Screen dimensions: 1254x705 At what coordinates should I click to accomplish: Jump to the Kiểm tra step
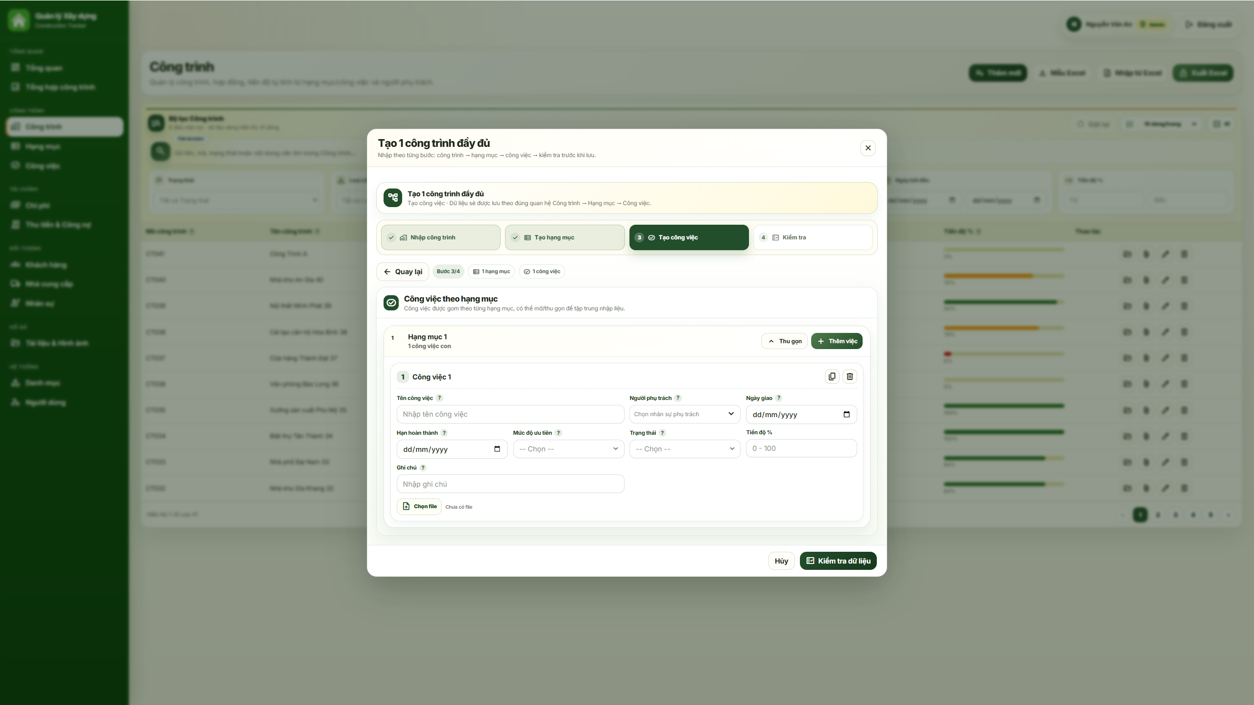tap(813, 237)
